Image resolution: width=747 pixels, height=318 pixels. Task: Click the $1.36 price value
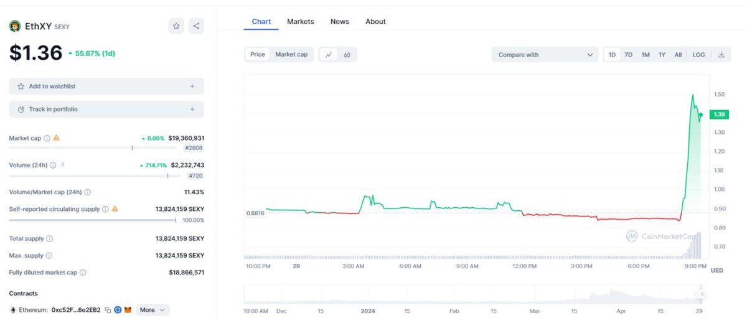35,53
